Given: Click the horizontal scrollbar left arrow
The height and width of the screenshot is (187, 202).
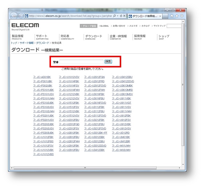Looking at the screenshot, I should pos(12,168).
